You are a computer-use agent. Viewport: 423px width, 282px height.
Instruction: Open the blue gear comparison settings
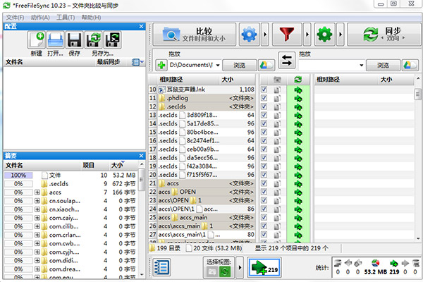click(x=249, y=34)
